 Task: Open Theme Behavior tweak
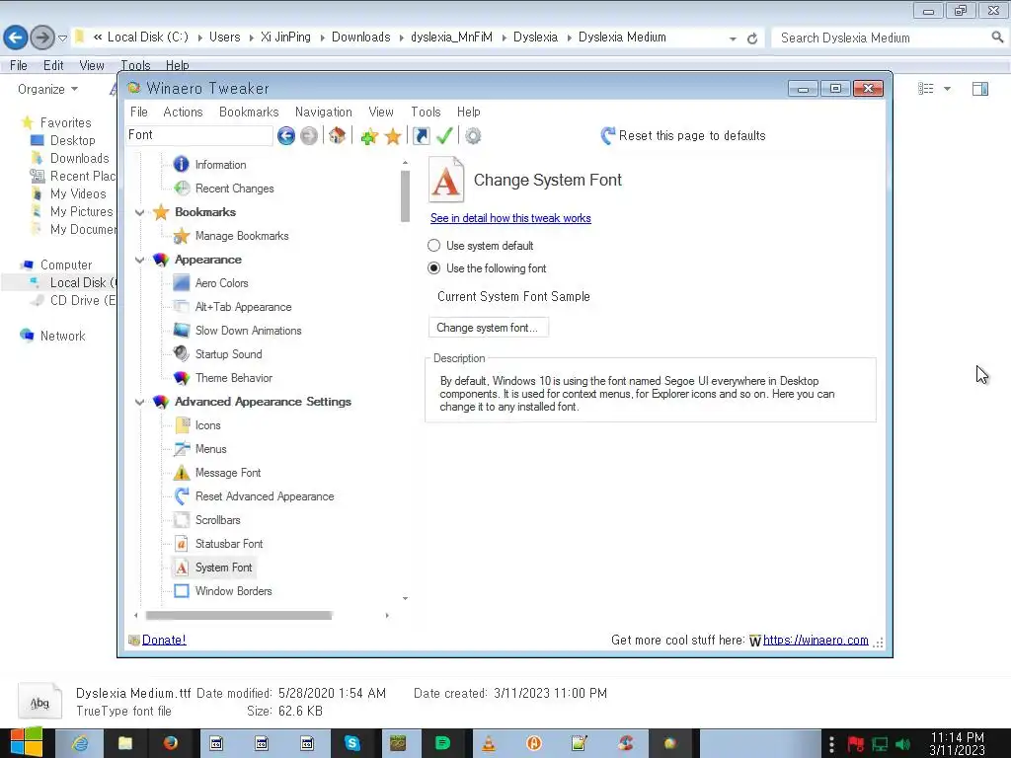[233, 378]
